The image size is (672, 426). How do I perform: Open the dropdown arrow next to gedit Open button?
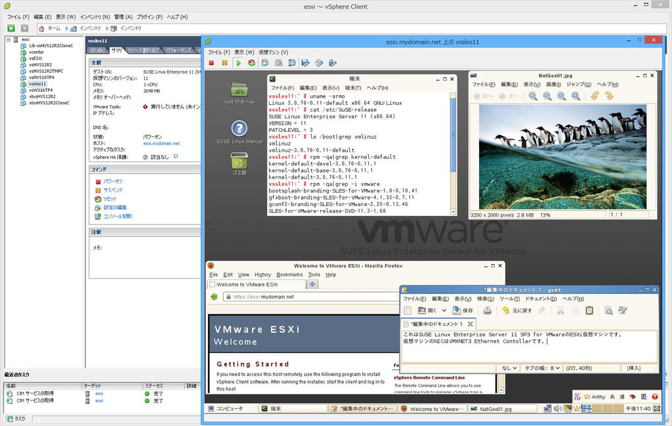coord(444,310)
